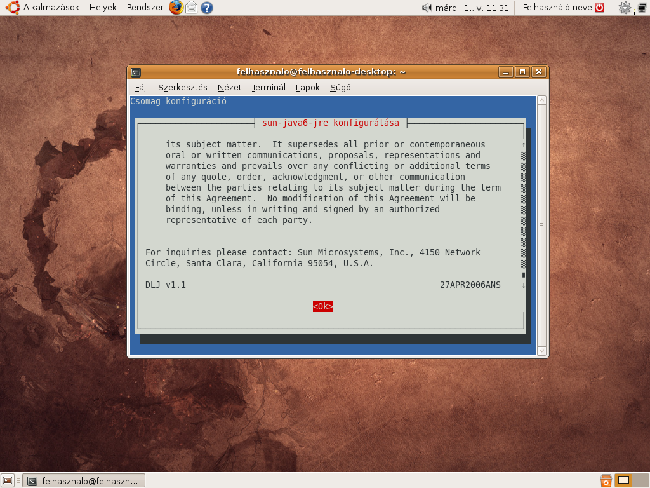Select the felhasznalo terminal taskbar button

[84, 481]
